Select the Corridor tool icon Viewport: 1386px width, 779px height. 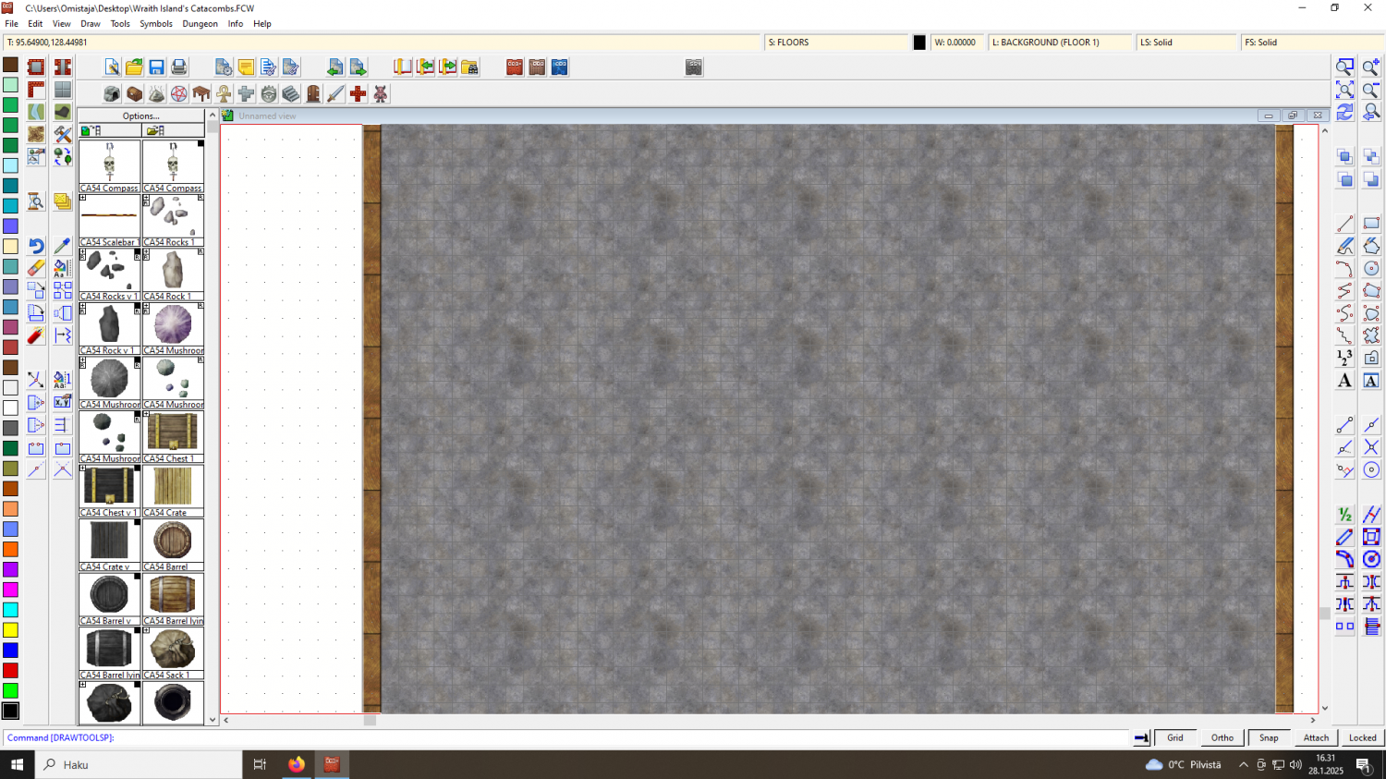click(x=62, y=67)
